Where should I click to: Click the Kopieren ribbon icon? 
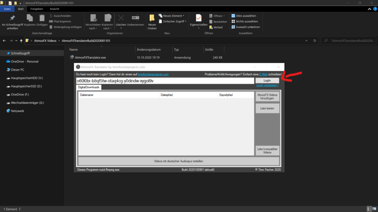click(30, 20)
